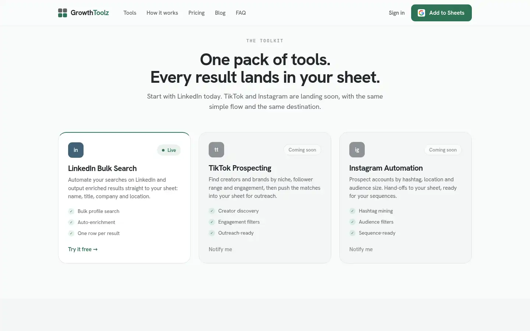Click the One row per result text

99,233
